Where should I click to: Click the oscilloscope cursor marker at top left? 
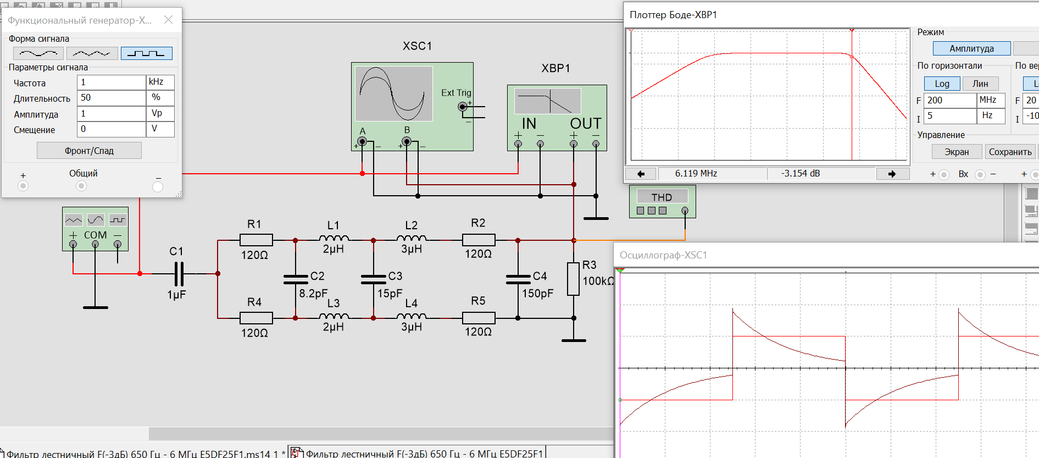[x=620, y=271]
